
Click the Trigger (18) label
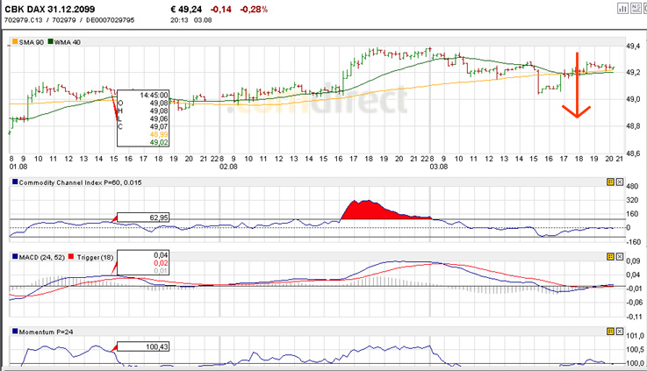[x=95, y=257]
